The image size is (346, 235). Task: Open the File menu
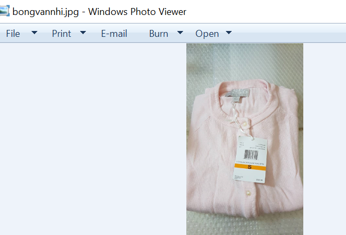(13, 34)
